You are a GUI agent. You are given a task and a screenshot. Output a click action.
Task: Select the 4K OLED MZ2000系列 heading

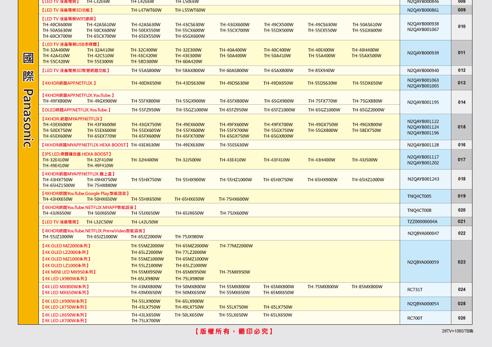coord(66,246)
